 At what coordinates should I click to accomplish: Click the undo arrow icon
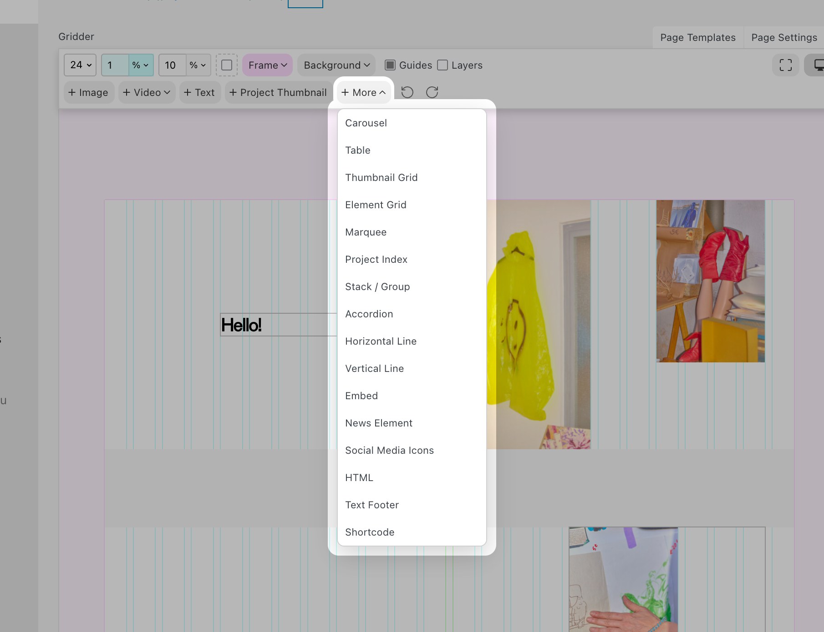tap(407, 92)
